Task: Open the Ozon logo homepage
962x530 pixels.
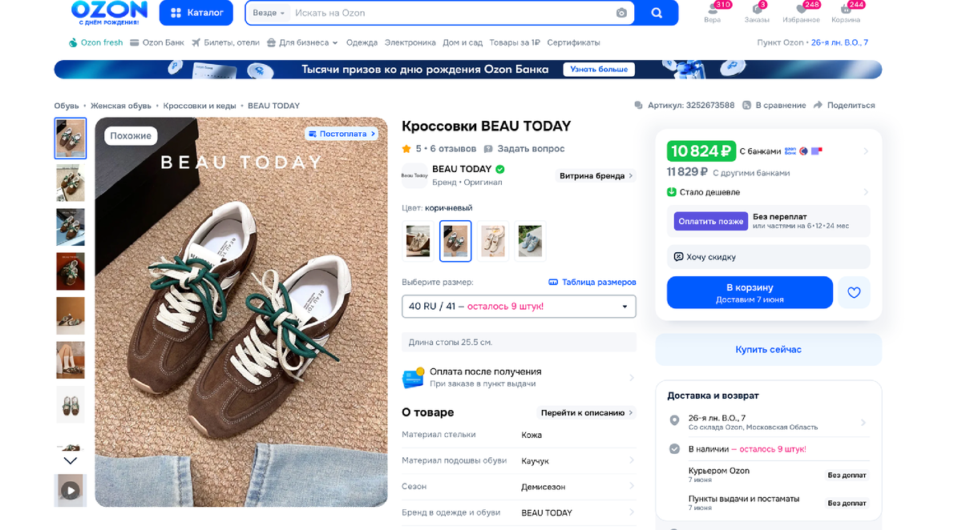Action: [109, 13]
